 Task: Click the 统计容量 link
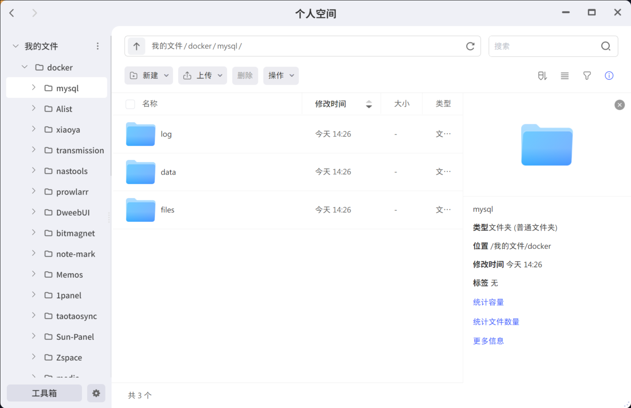pyautogui.click(x=488, y=302)
